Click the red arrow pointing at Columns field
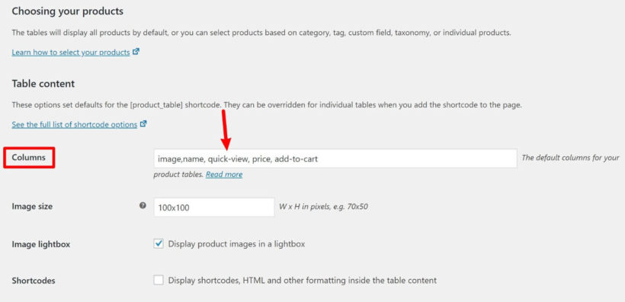625x302 pixels. (225, 129)
